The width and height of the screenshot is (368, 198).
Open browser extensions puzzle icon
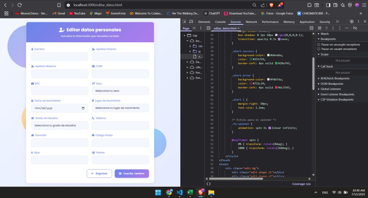tap(309, 5)
